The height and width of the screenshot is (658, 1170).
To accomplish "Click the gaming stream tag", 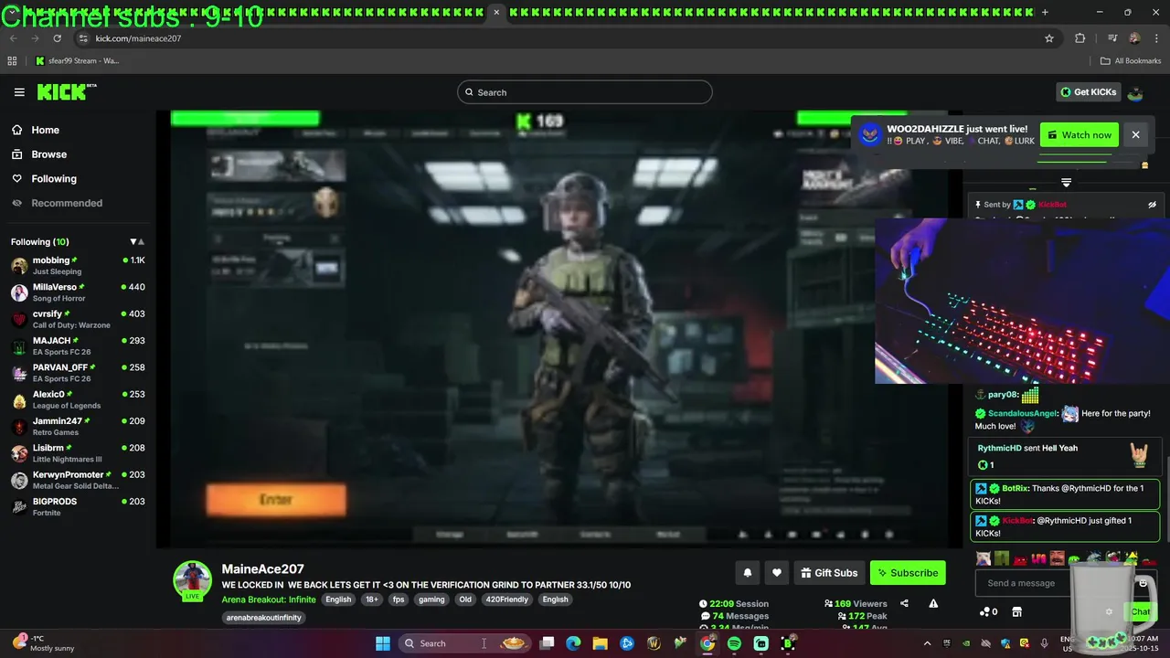I will [x=431, y=600].
